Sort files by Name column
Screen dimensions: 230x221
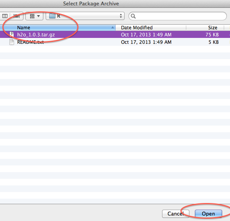click(x=57, y=27)
